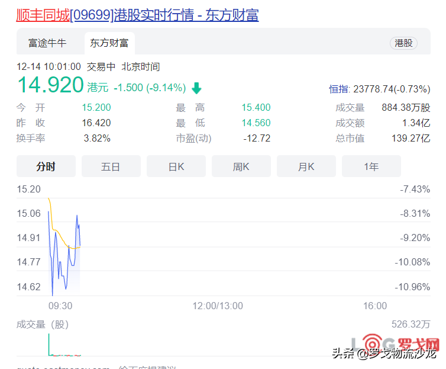446x369 pixels.
Task: Switch chart to 月K view
Action: coord(306,166)
